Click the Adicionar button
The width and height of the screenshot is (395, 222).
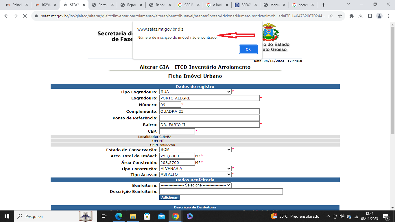169,197
